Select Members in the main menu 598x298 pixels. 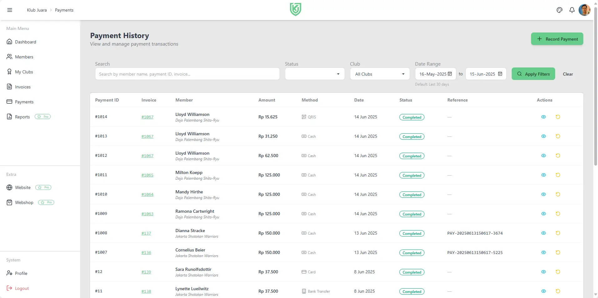pyautogui.click(x=24, y=57)
